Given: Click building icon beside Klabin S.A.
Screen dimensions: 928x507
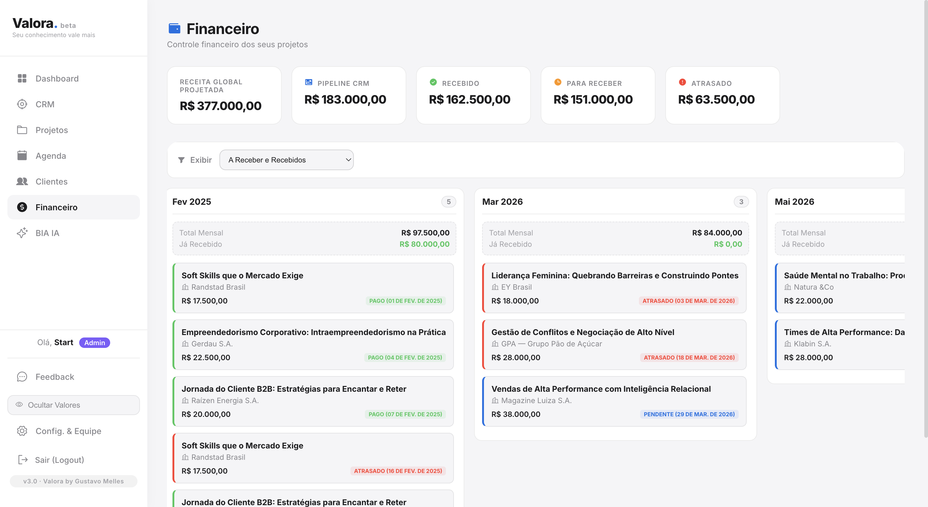Looking at the screenshot, I should tap(788, 344).
